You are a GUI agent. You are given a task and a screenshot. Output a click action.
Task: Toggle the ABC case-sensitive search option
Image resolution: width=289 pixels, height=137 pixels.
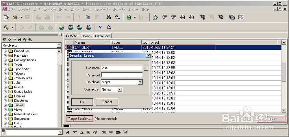pos(111,132)
